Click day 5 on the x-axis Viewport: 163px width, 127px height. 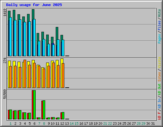tap(30, 124)
